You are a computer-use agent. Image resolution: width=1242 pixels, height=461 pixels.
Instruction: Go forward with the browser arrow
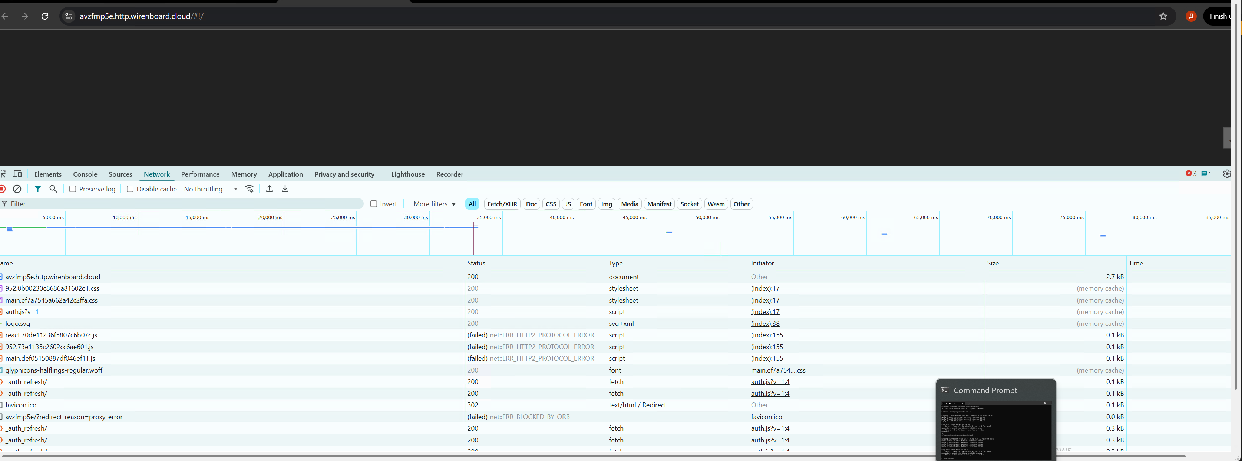pos(24,16)
